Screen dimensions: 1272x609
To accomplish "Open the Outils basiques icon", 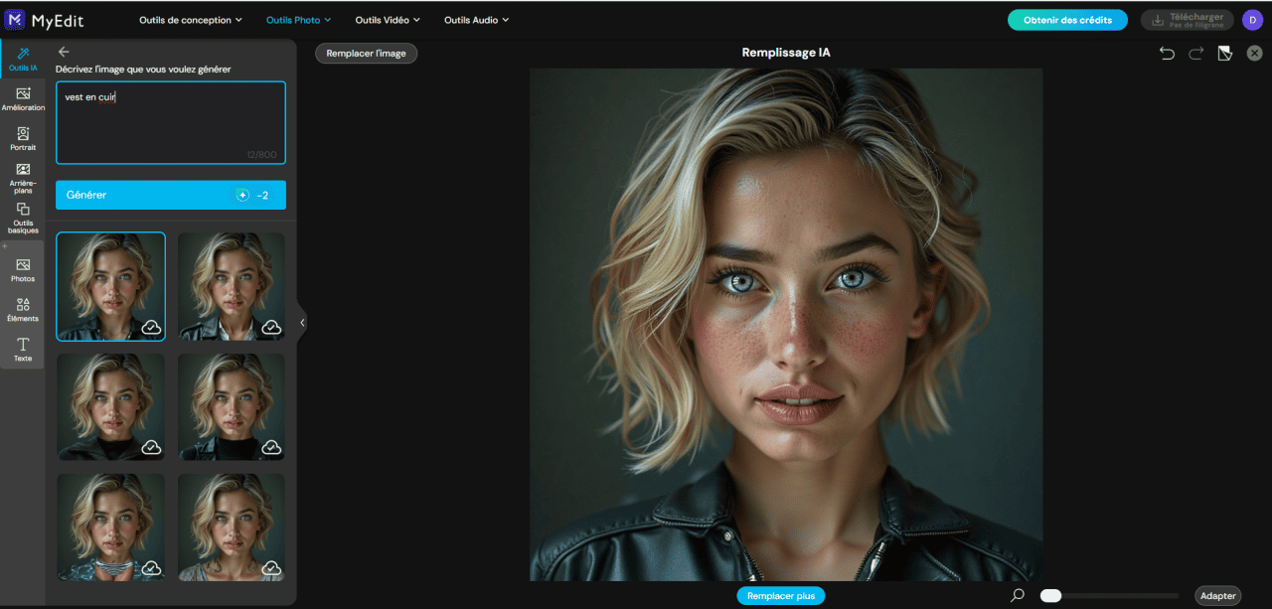I will (23, 219).
